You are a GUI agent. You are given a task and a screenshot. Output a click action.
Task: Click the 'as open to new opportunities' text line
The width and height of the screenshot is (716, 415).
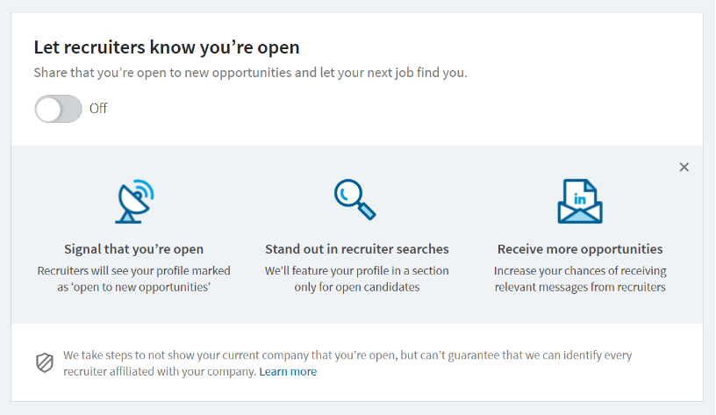[x=133, y=287]
